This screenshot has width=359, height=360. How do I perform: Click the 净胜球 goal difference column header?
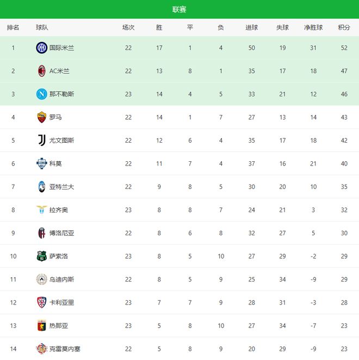(313, 27)
